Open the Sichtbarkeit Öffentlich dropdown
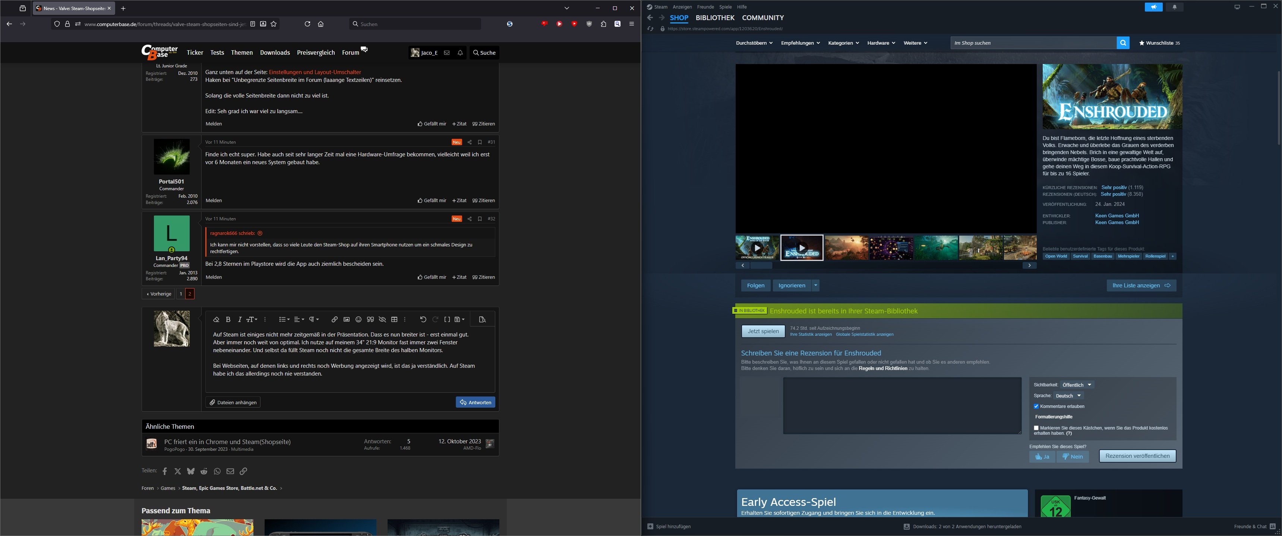1282x536 pixels. (x=1076, y=385)
